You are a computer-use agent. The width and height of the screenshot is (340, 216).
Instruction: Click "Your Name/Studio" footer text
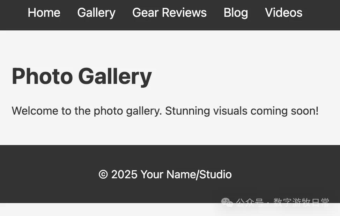point(186,174)
